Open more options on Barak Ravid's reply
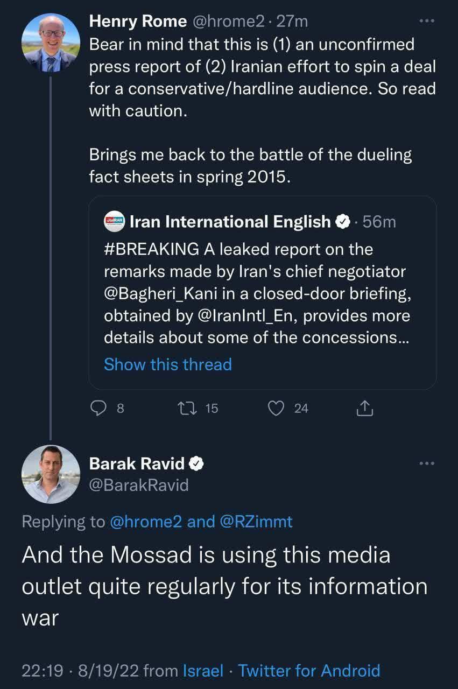This screenshot has height=689, width=458. (x=426, y=463)
